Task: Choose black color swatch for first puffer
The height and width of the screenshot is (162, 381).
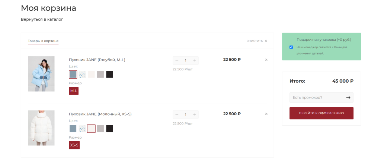Action: tap(109, 75)
